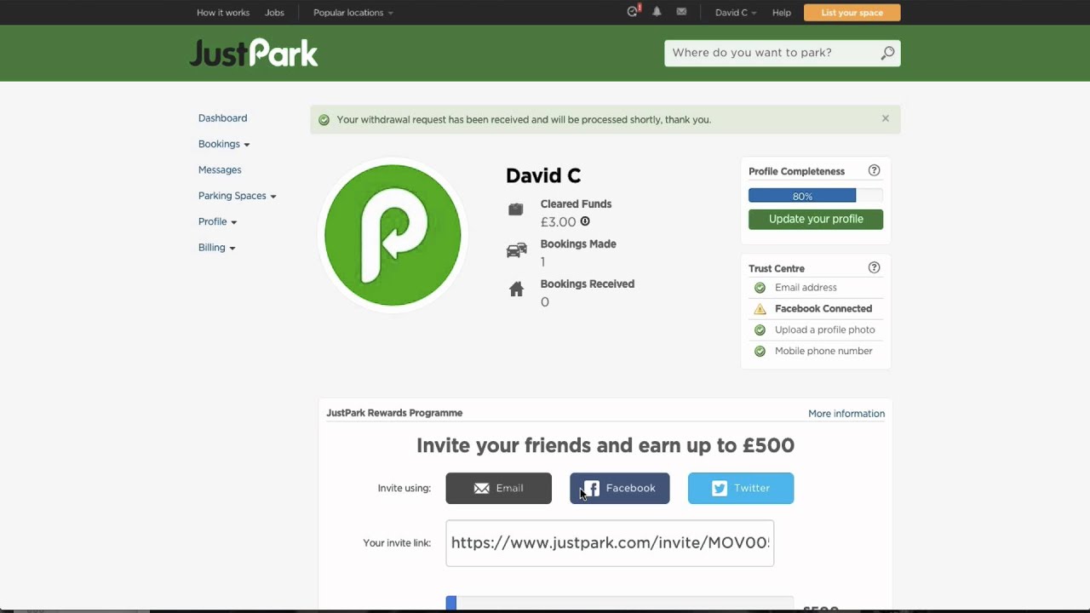
Task: Expand the Popular locations dropdown
Action: point(353,13)
